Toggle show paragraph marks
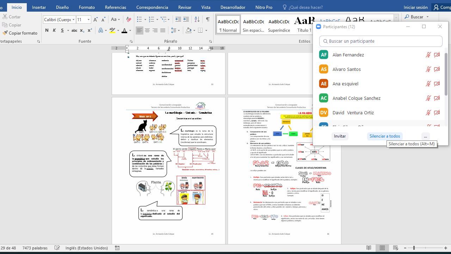The image size is (451, 254). point(208,19)
